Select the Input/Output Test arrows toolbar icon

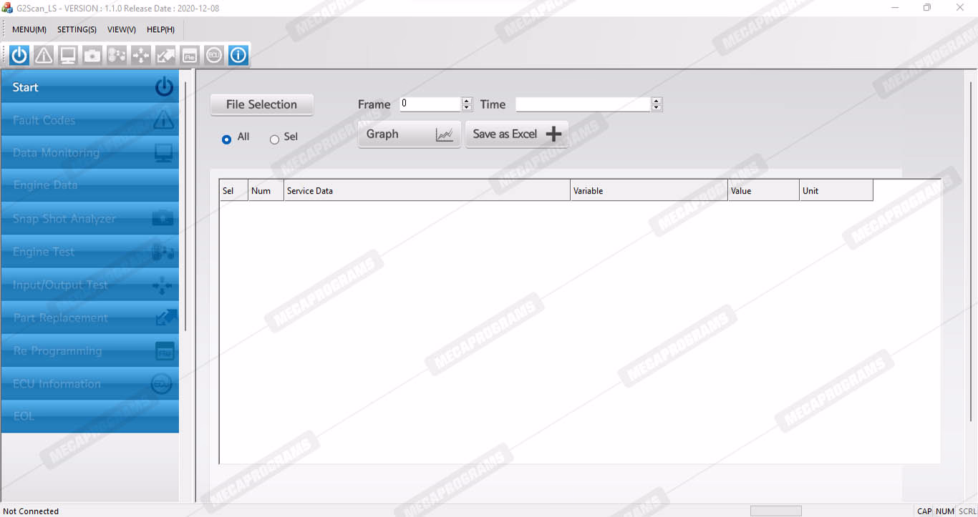click(x=141, y=55)
